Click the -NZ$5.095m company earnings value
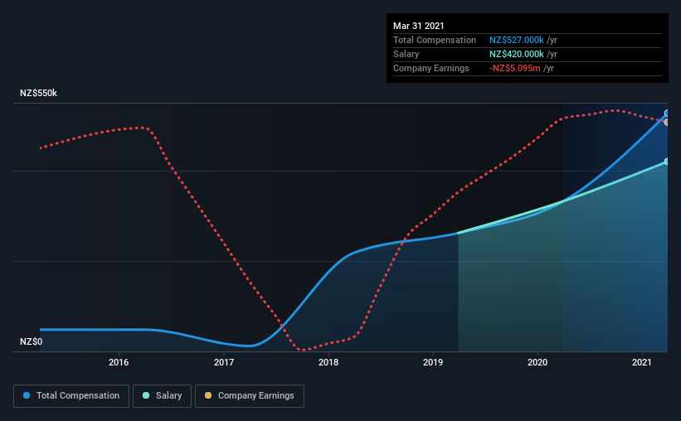The image size is (681, 421). [x=514, y=68]
